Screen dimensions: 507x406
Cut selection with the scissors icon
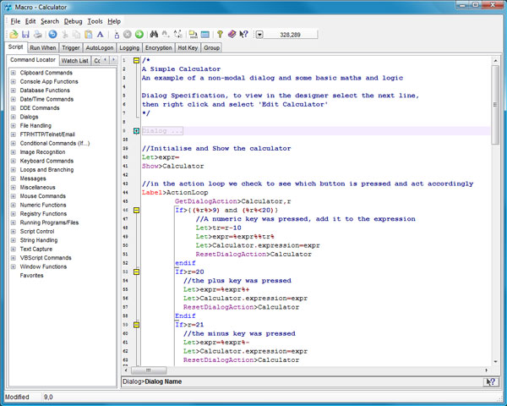65,35
